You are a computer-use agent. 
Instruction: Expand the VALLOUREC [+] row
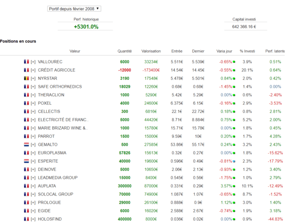(x=33, y=62)
